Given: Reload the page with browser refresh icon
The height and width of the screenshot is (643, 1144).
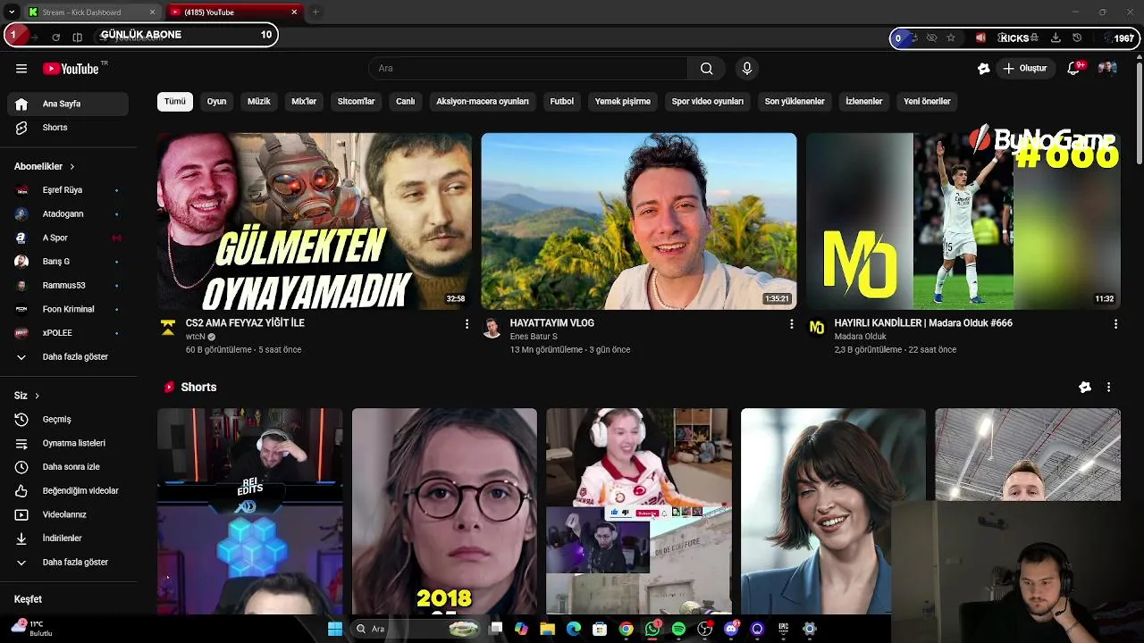Looking at the screenshot, I should tap(55, 38).
